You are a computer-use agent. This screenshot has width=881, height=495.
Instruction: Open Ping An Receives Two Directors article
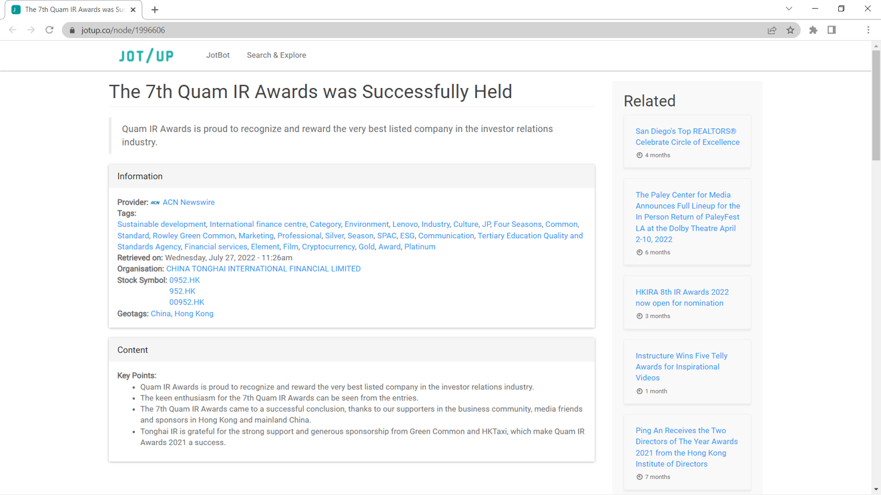pos(687,447)
